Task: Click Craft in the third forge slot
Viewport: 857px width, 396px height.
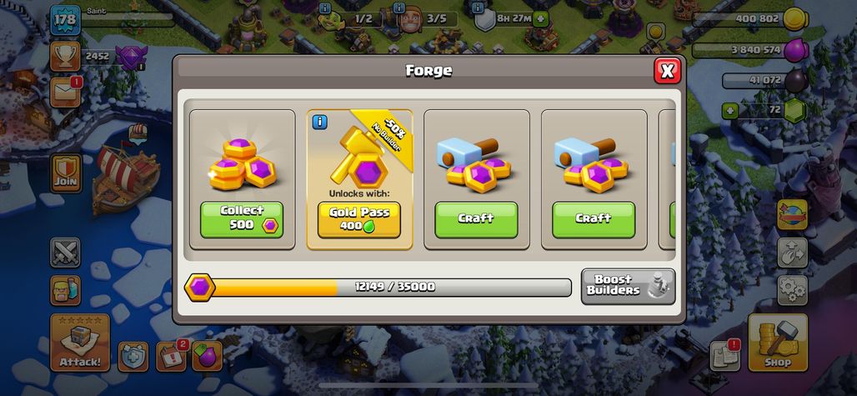Action: [476, 219]
